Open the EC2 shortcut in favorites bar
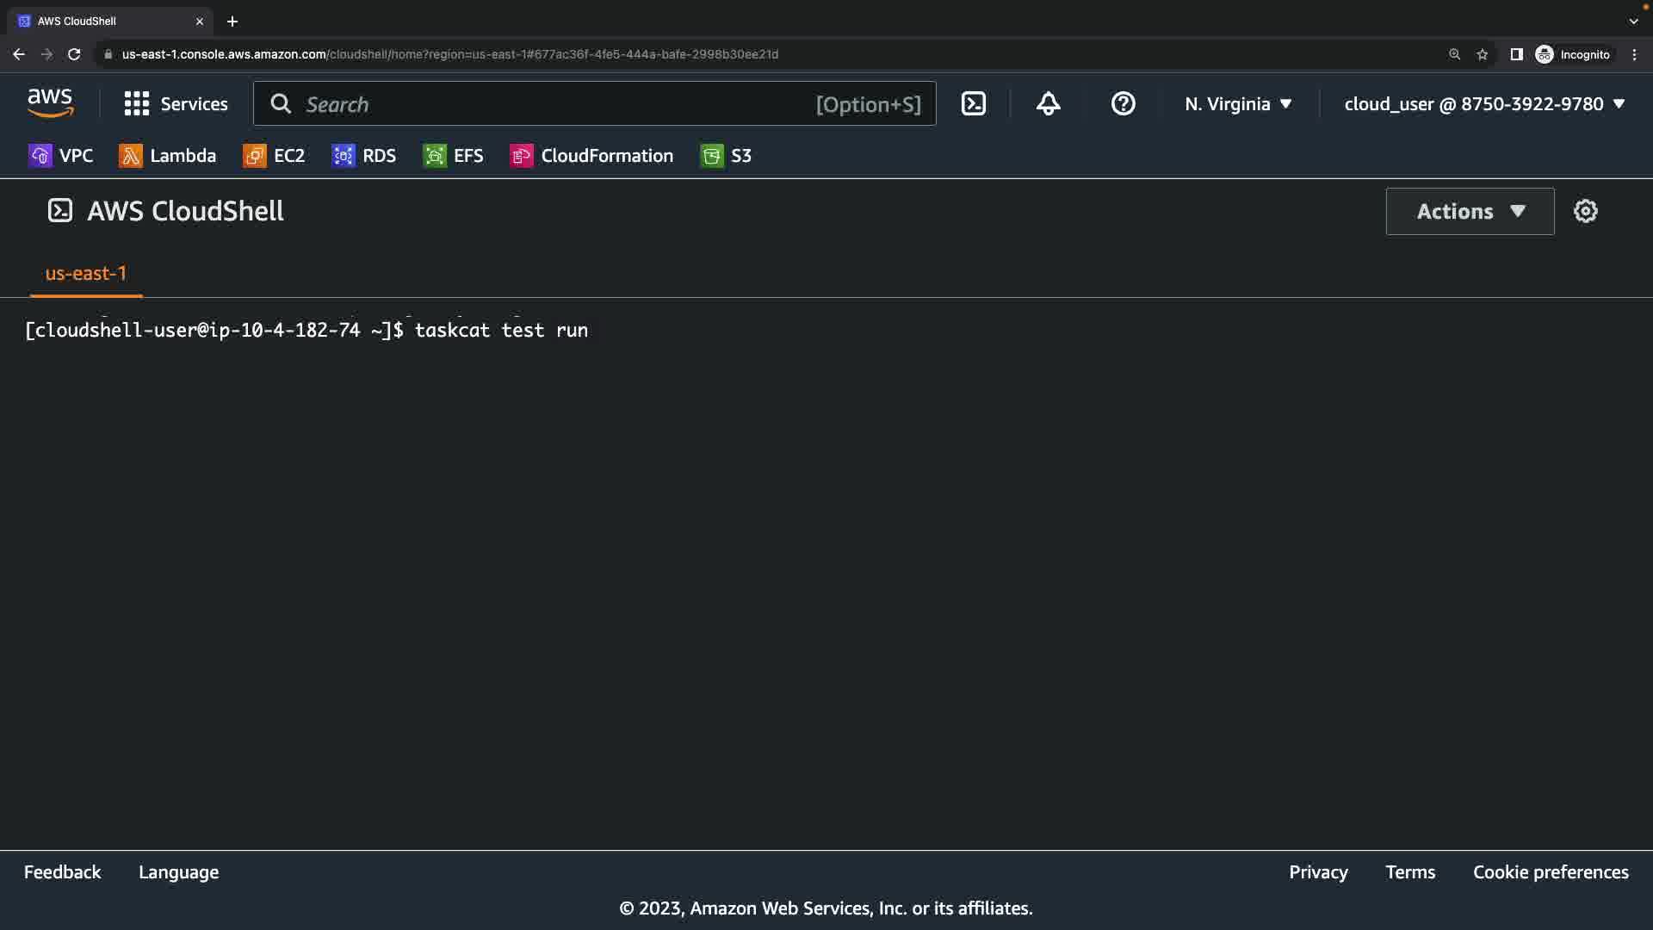Screen dimensions: 1653x930 pos(275,156)
